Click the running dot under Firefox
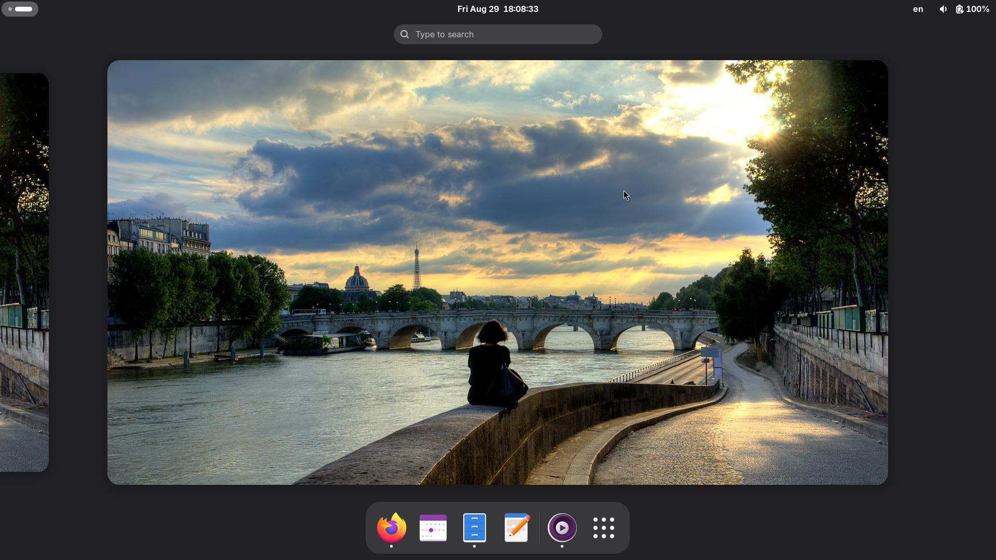The height and width of the screenshot is (560, 996). 391,546
